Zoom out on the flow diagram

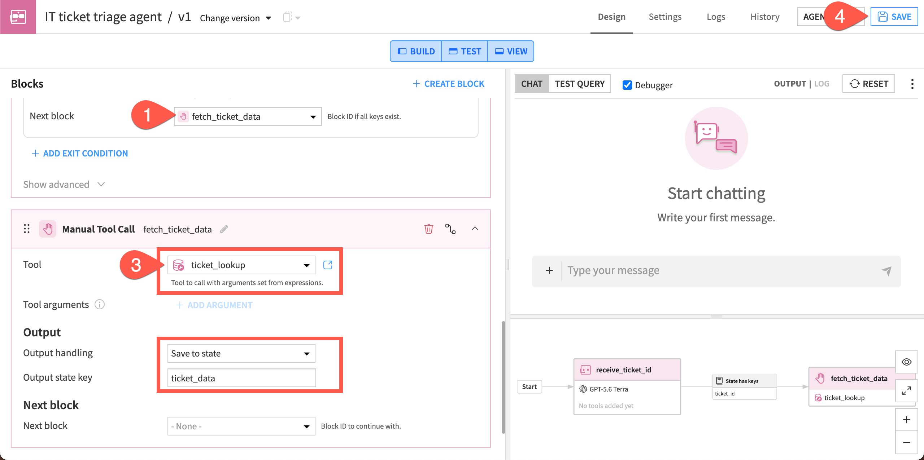point(906,442)
